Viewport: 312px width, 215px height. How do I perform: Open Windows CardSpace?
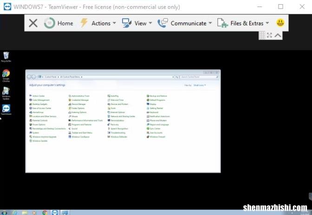(79, 137)
